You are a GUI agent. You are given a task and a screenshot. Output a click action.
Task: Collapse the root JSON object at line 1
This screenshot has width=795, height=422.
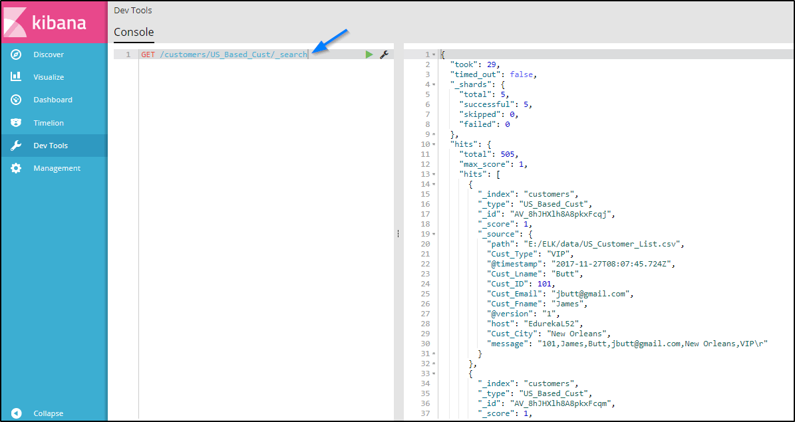tap(434, 54)
